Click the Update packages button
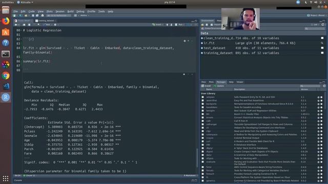Screen dimensions: 328x184 pos(219,86)
